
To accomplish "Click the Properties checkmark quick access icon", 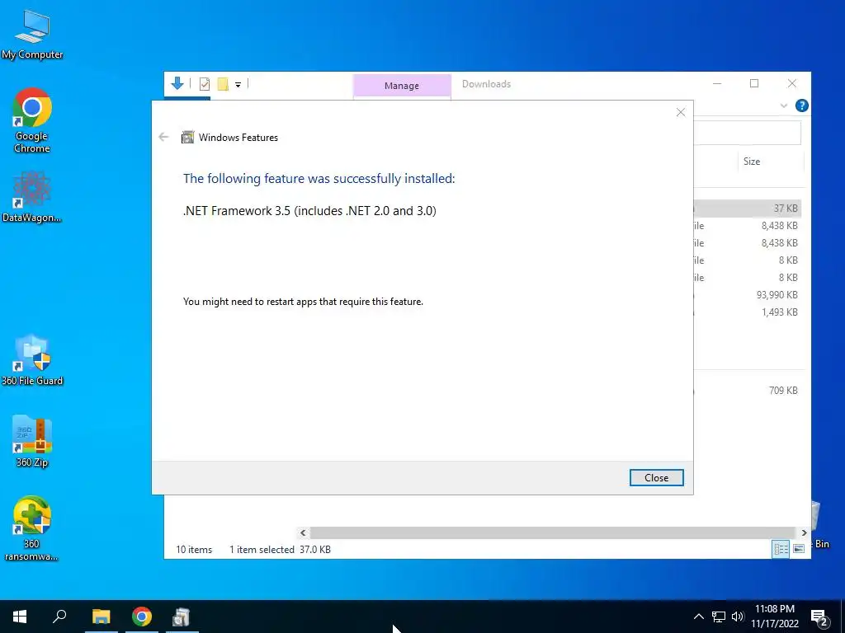I will tap(205, 84).
